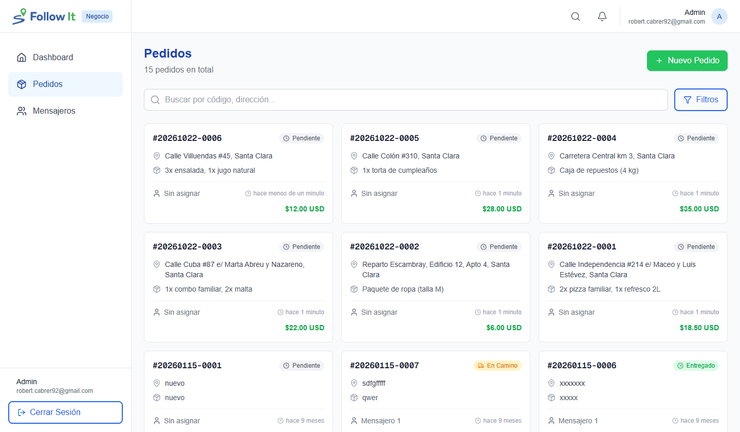The image size is (740, 432).
Task: Click the Follow It logo
Action: tap(44, 16)
